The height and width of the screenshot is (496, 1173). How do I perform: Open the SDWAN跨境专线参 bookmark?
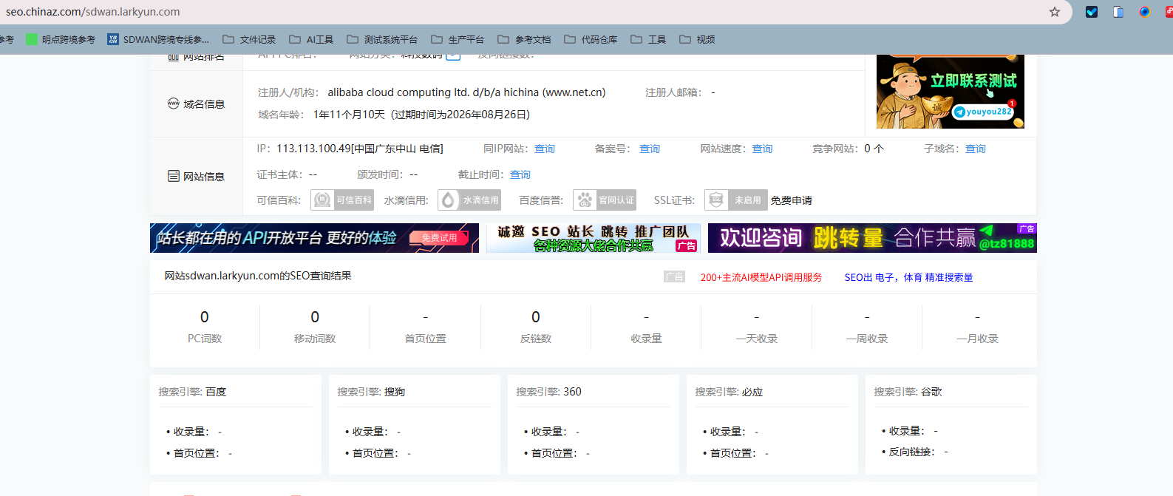[158, 39]
